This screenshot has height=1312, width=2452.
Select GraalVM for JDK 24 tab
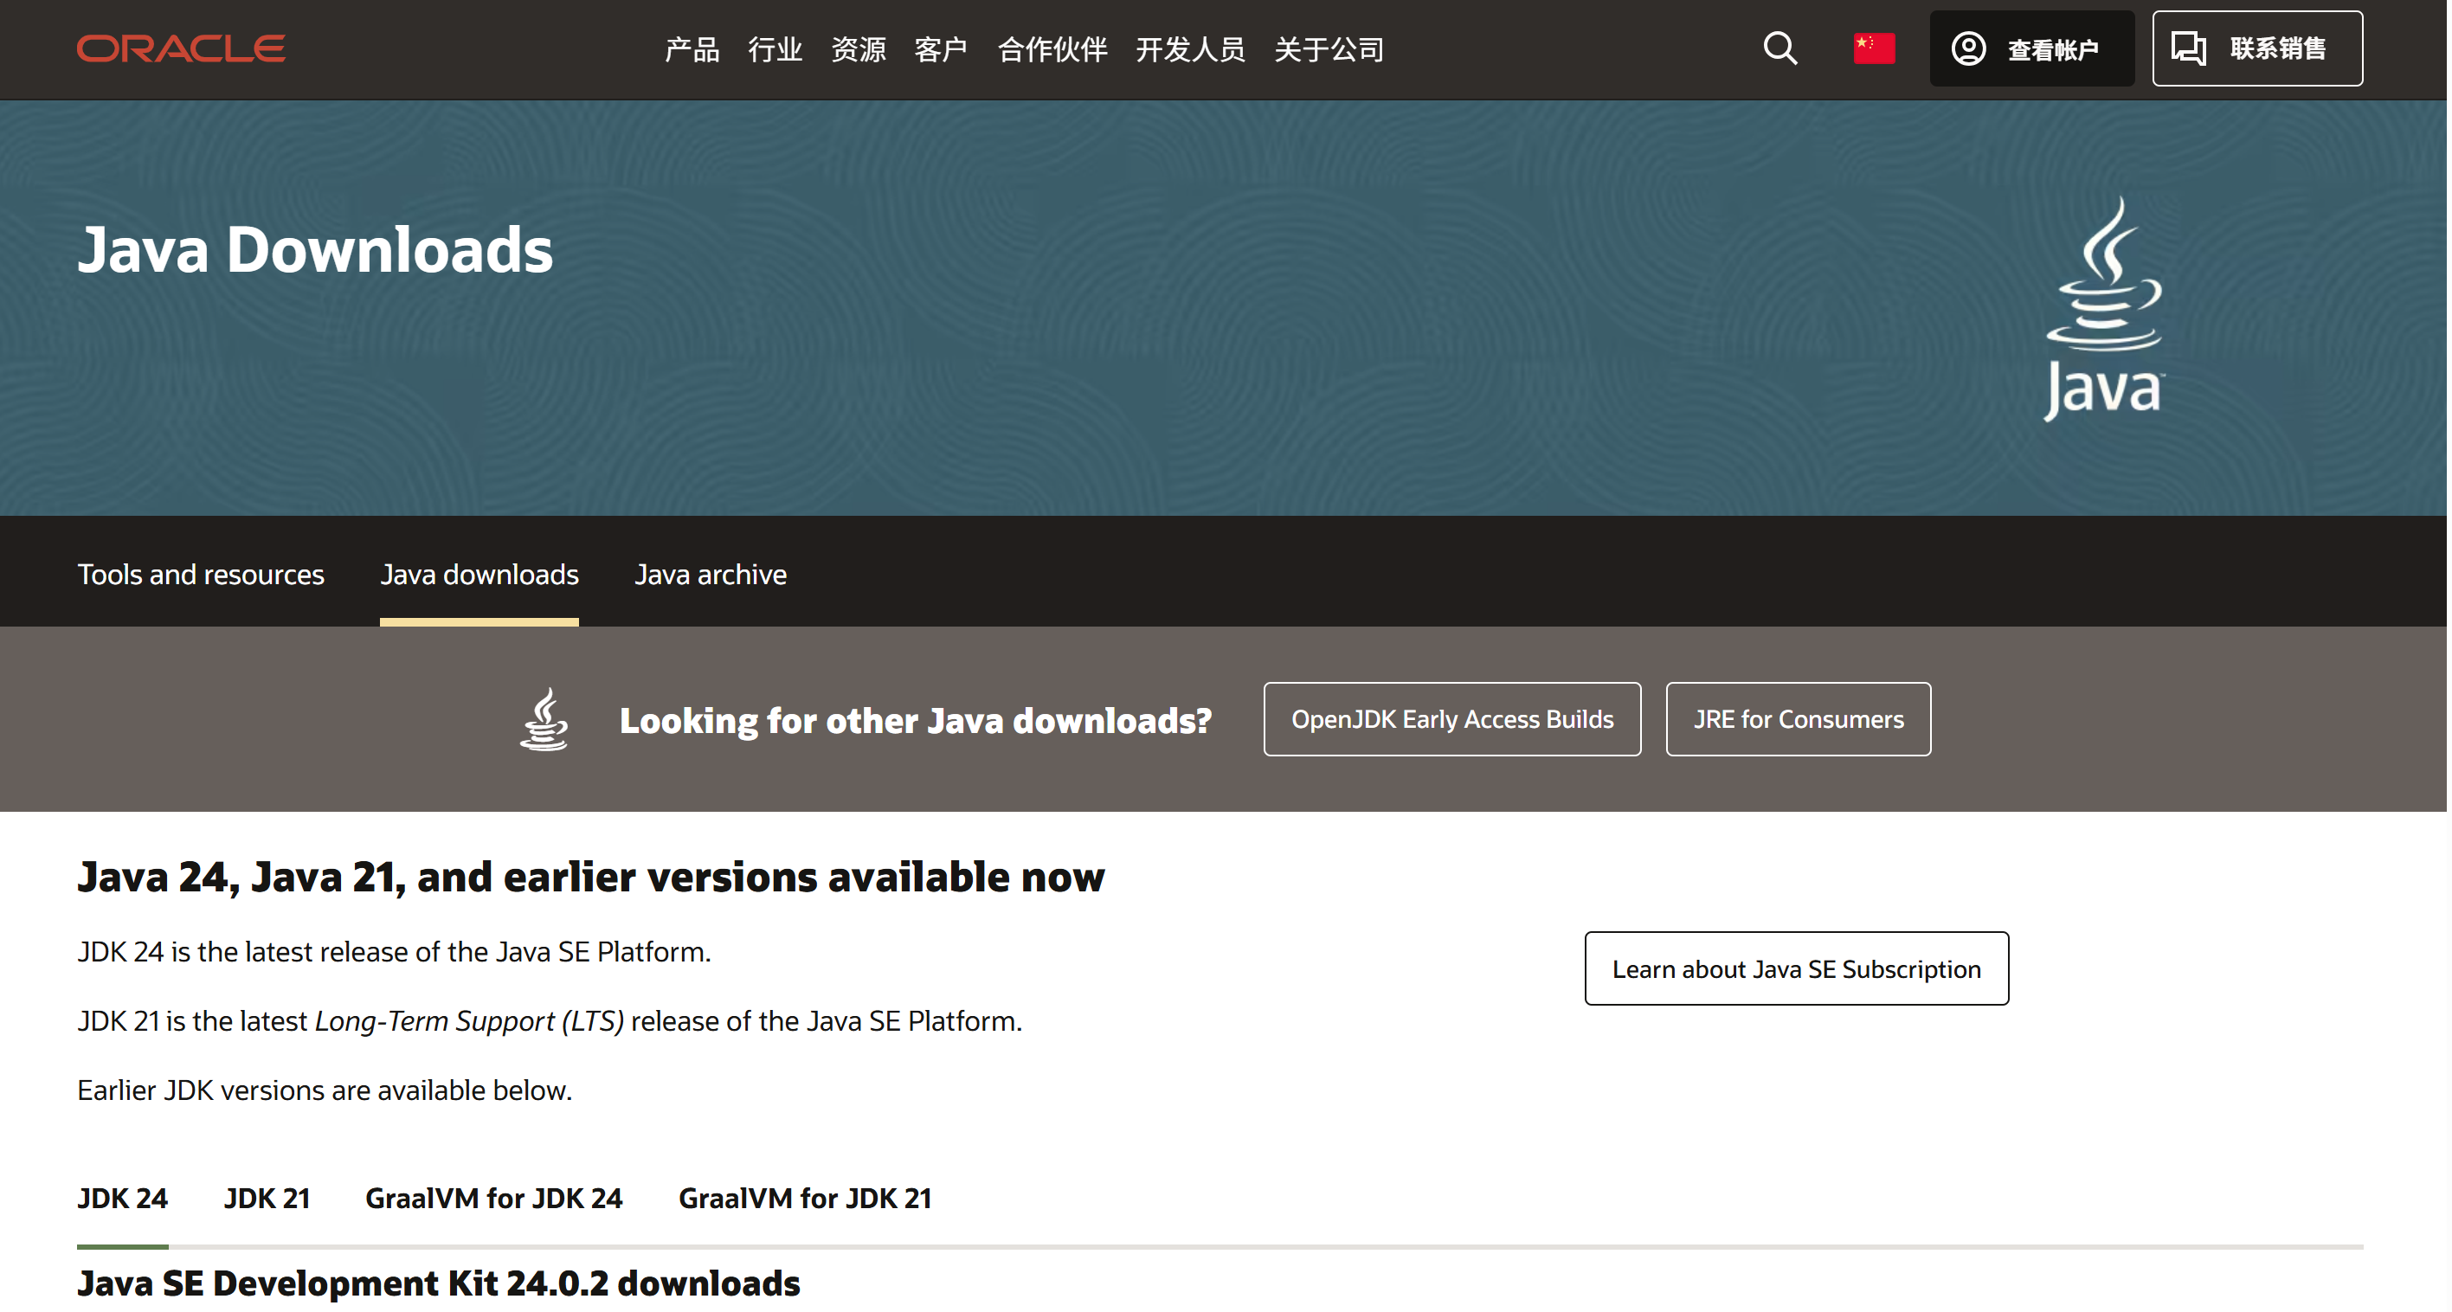pos(493,1198)
